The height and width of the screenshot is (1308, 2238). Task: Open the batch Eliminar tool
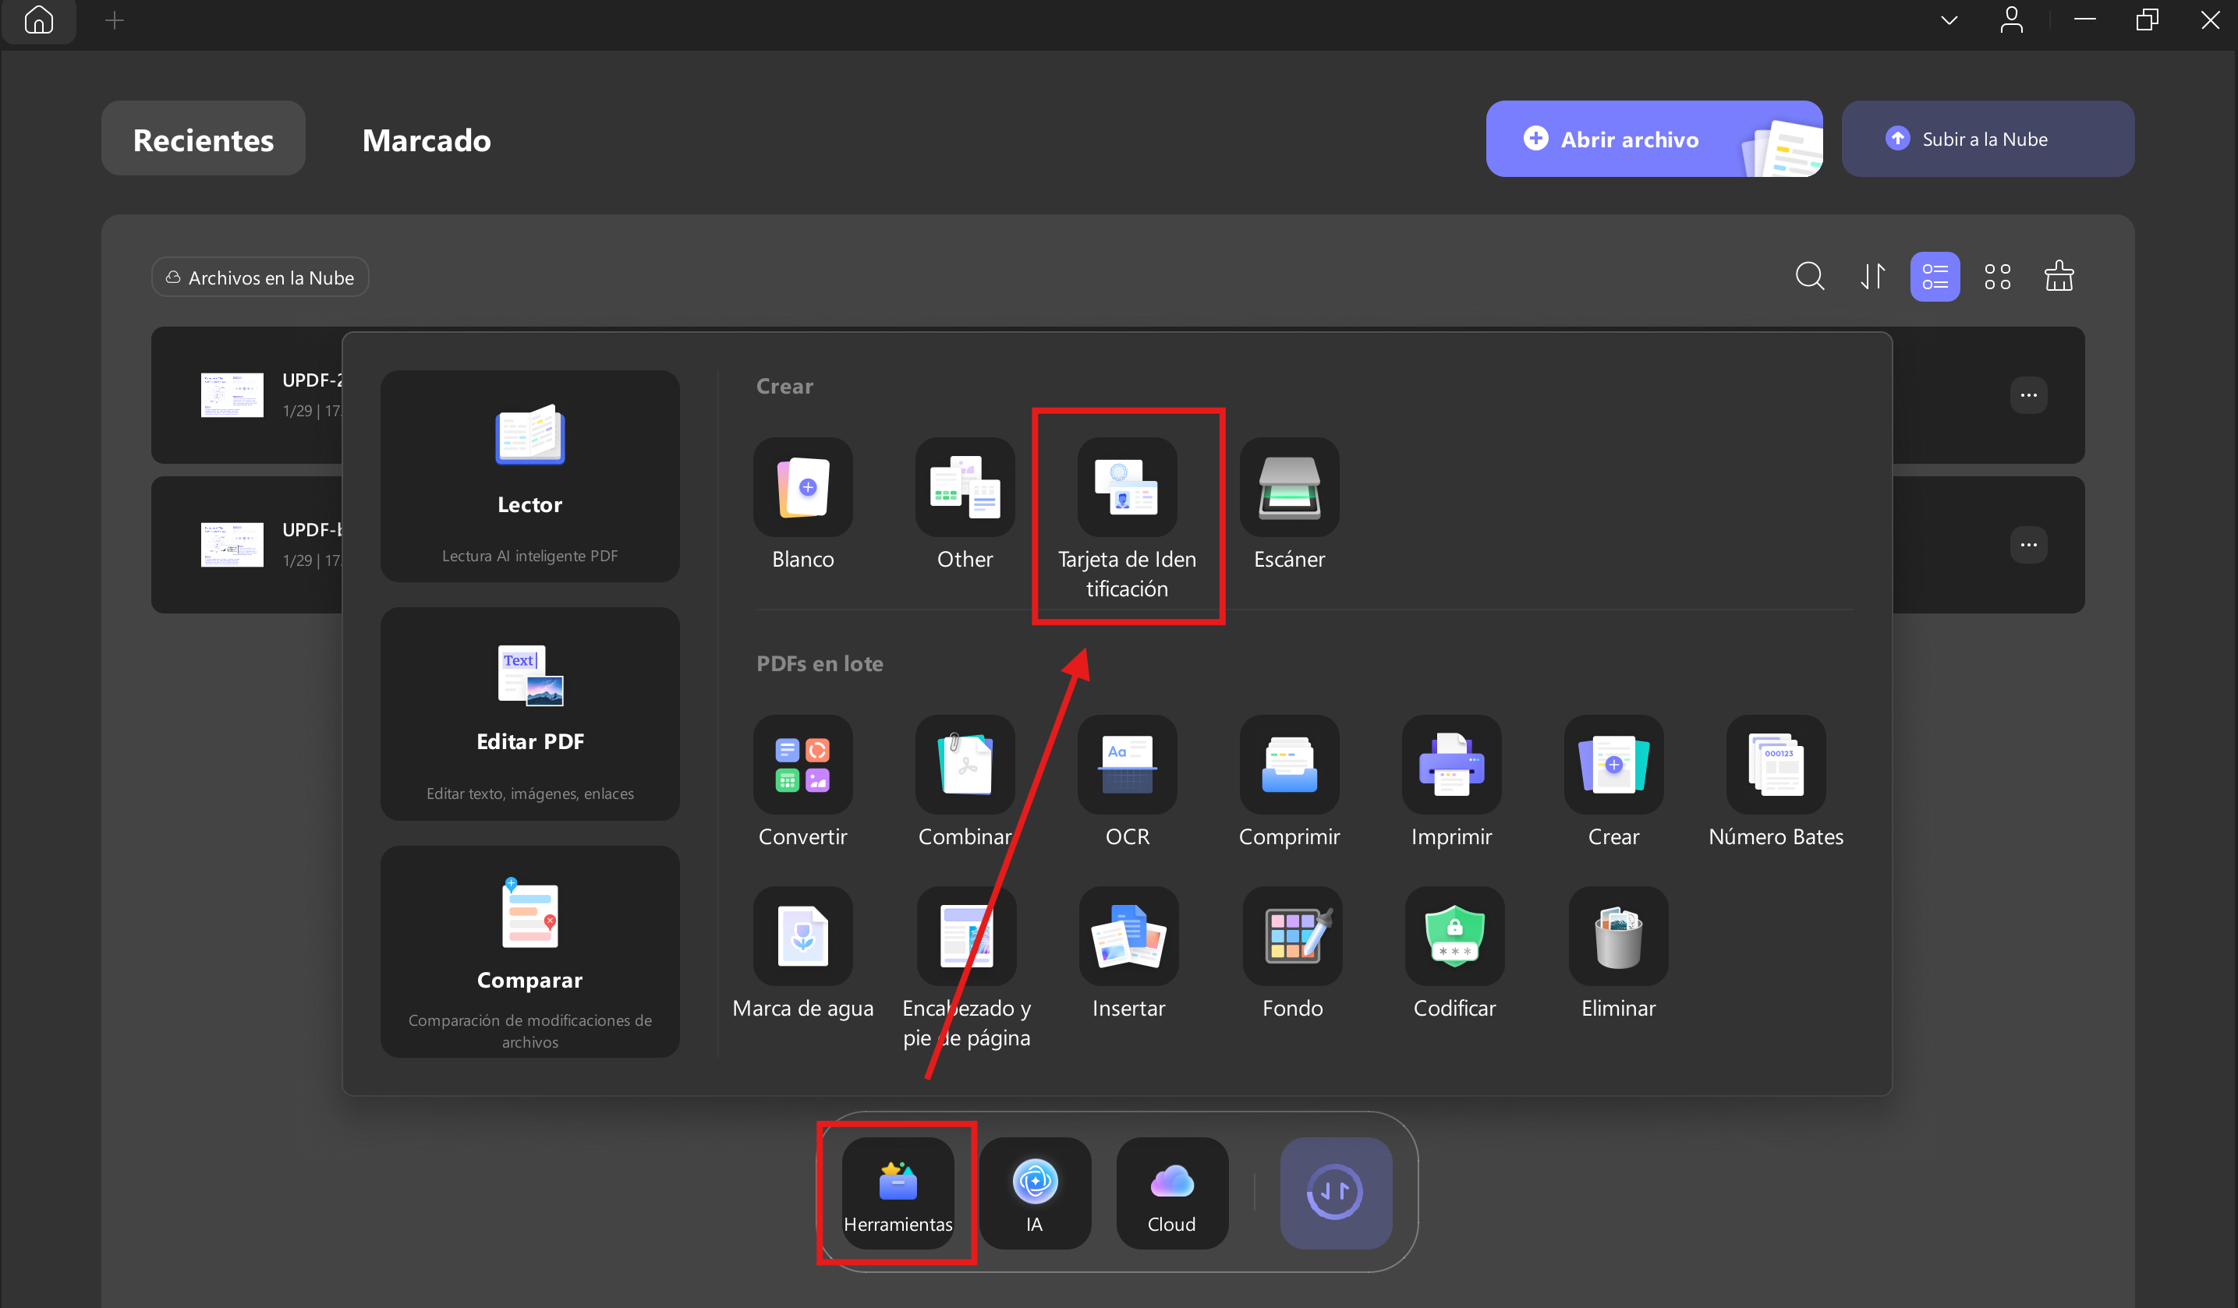coord(1618,936)
